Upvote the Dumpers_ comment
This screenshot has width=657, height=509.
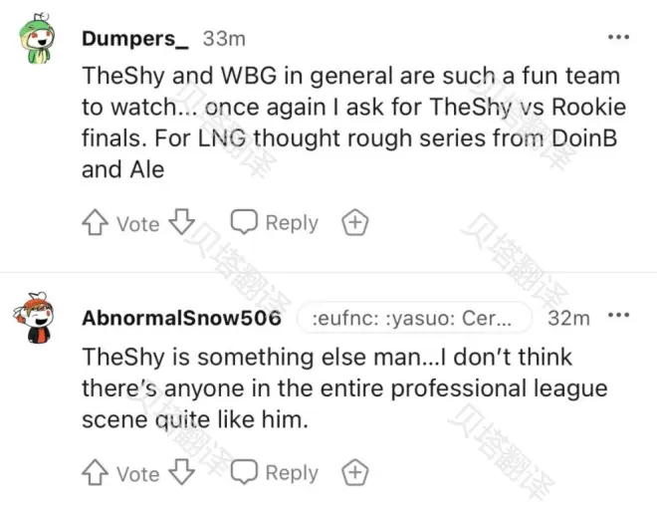(95, 222)
